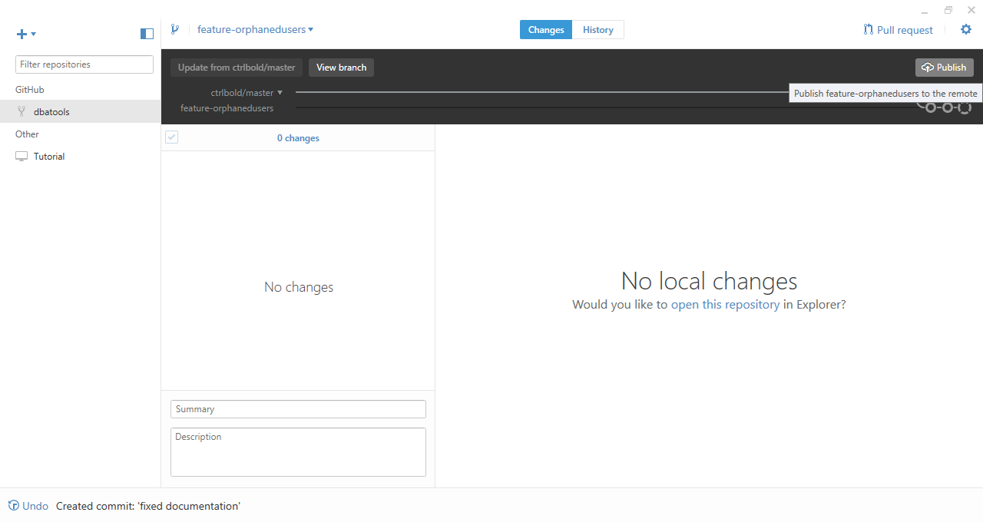Screen dimensions: 983x522
Task: Focus the commit Summary field
Action: pos(298,409)
